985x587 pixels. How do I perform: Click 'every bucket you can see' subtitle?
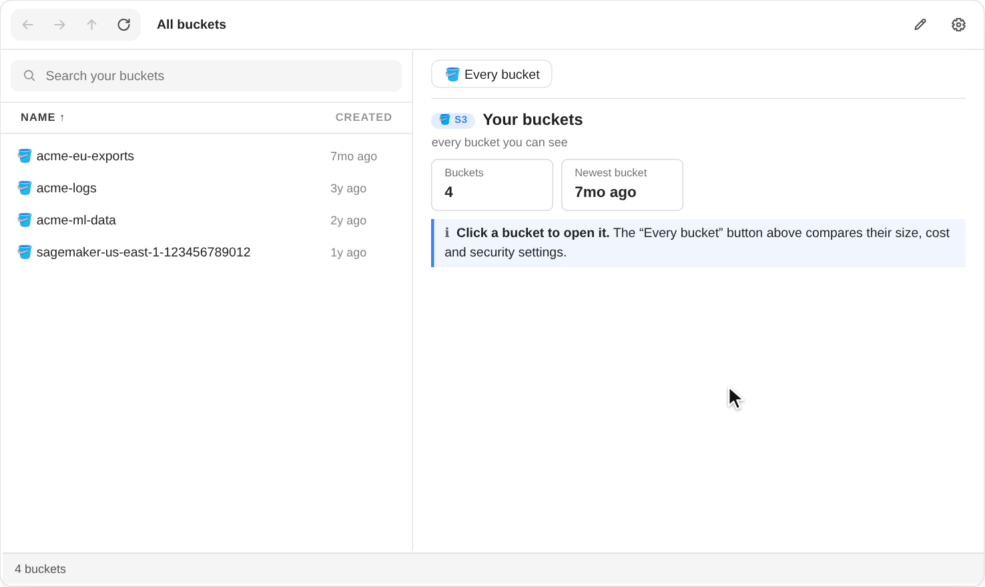click(499, 142)
